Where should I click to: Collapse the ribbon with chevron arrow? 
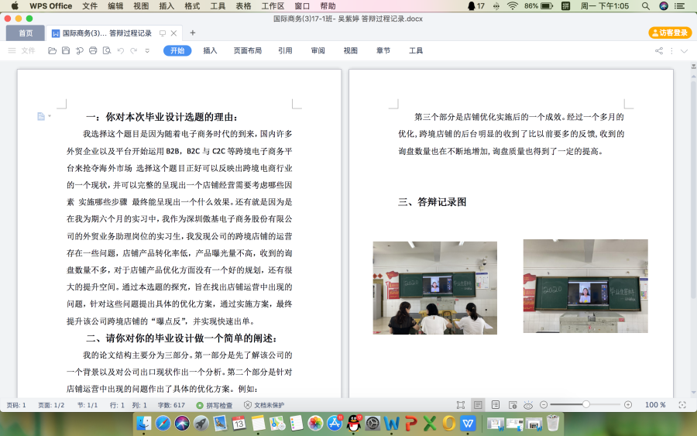coord(684,50)
